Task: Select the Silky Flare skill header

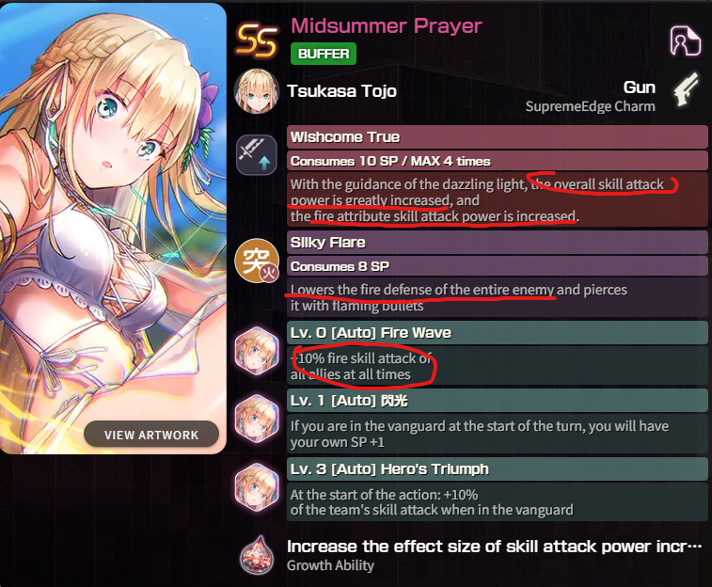Action: (498, 242)
